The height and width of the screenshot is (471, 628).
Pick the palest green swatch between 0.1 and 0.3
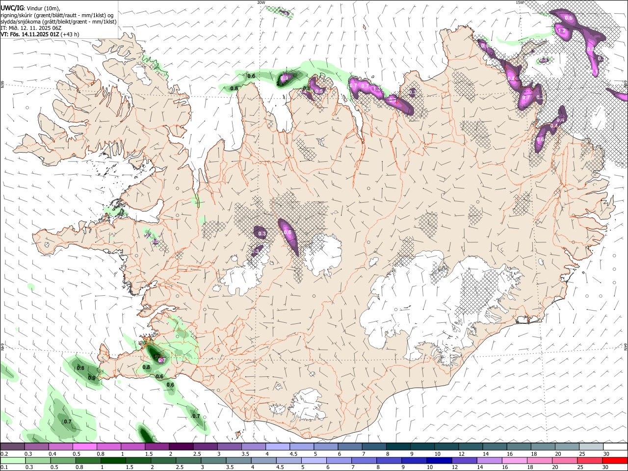[12, 460]
